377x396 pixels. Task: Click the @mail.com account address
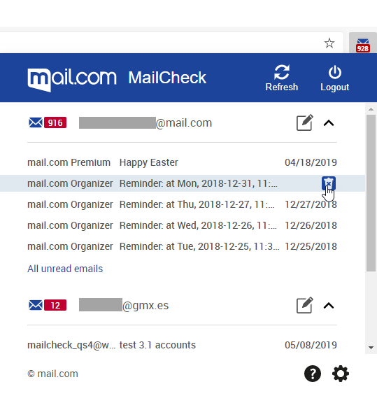point(145,123)
